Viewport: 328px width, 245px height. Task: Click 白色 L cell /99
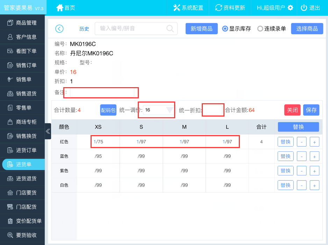pyautogui.click(x=227, y=185)
